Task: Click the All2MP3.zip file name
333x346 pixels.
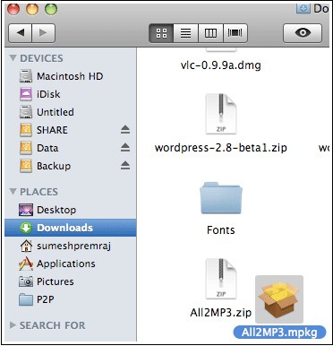Action: click(x=221, y=313)
